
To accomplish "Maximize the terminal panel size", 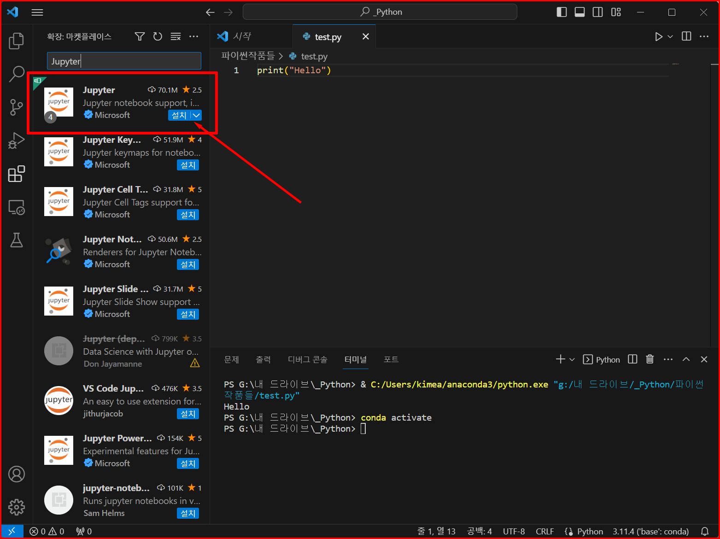I will (x=686, y=359).
